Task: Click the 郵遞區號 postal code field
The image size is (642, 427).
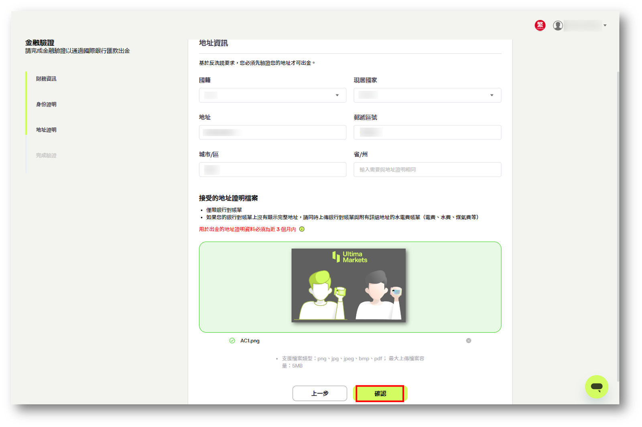Action: 427,132
